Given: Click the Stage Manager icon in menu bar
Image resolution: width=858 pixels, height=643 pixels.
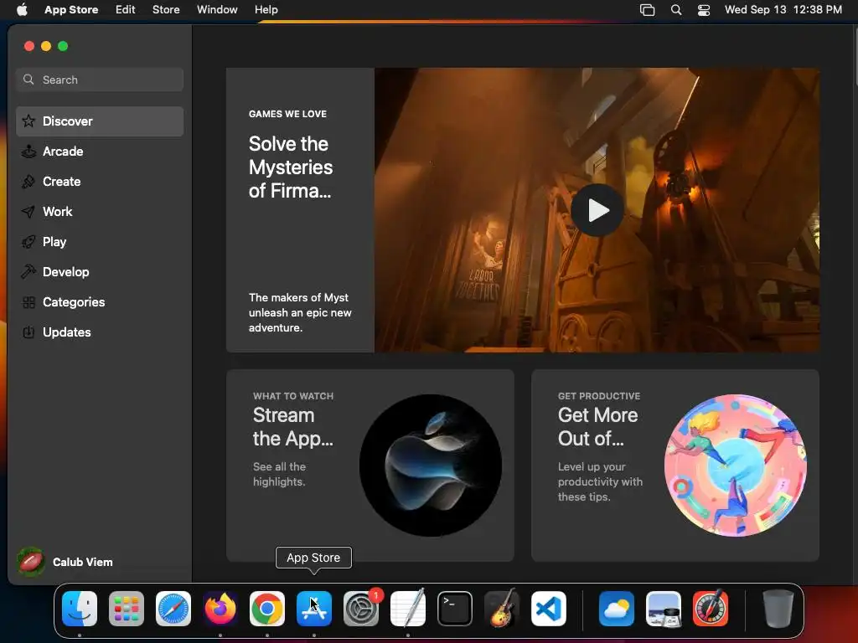Looking at the screenshot, I should point(648,10).
